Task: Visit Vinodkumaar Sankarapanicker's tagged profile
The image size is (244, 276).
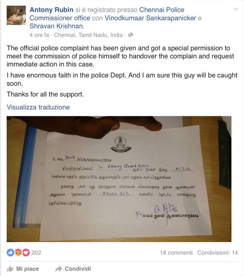Action: tap(150, 18)
